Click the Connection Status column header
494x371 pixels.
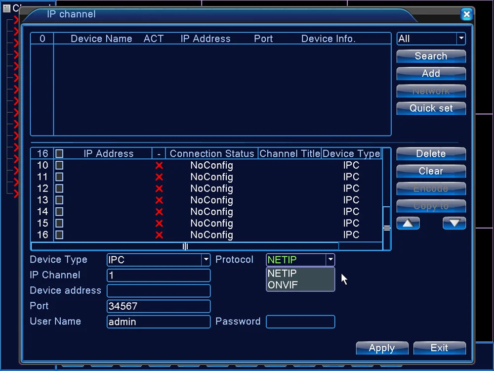pyautogui.click(x=212, y=154)
